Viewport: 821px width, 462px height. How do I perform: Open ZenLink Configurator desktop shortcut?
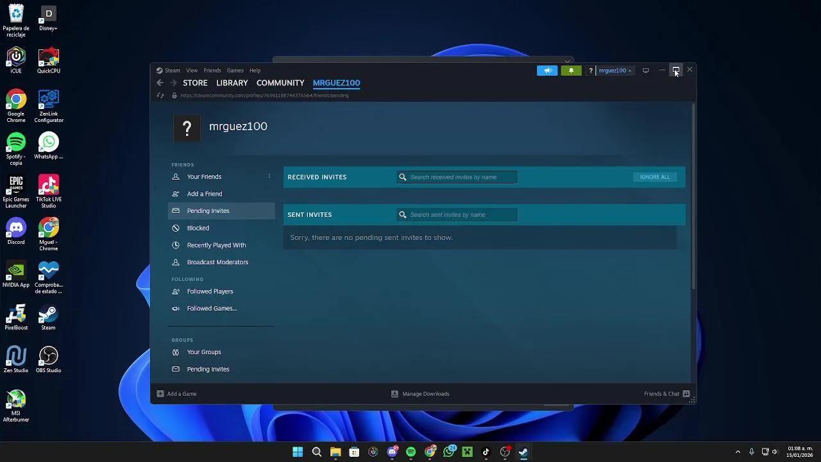49,107
